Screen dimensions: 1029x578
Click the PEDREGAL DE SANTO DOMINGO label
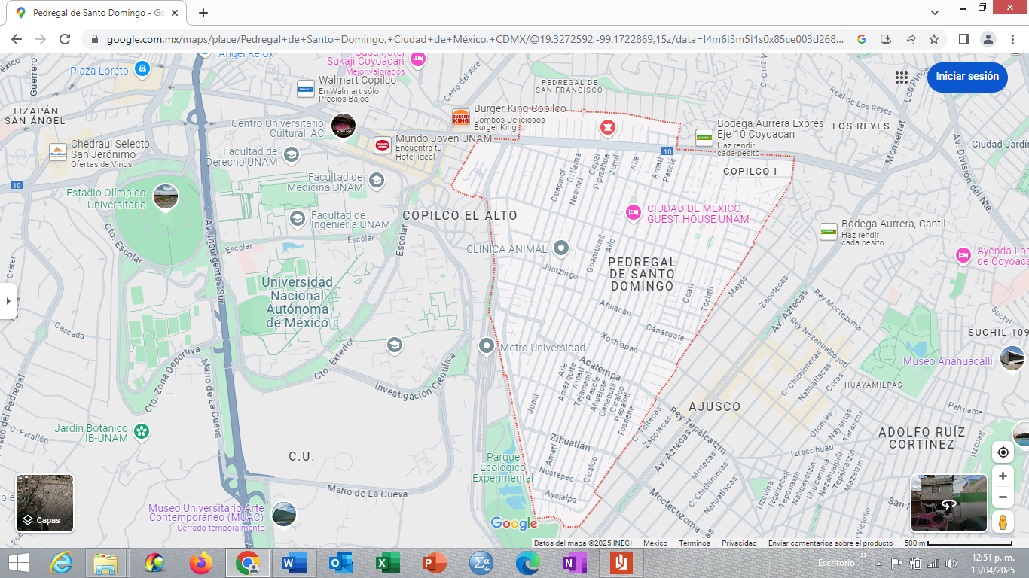click(643, 274)
